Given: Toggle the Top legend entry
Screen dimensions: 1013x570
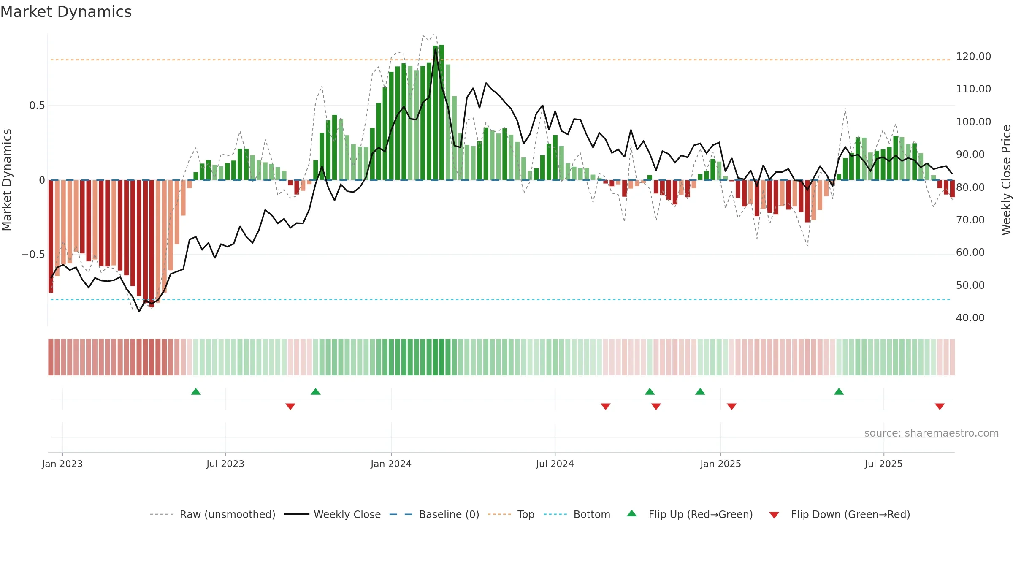Looking at the screenshot, I should tap(511, 514).
